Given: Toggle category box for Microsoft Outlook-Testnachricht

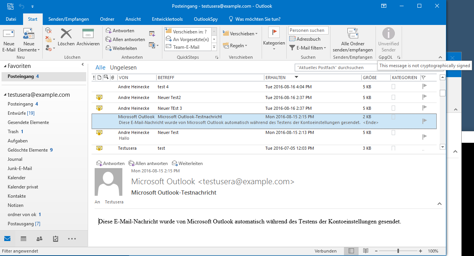Looking at the screenshot, I should coord(393,117).
